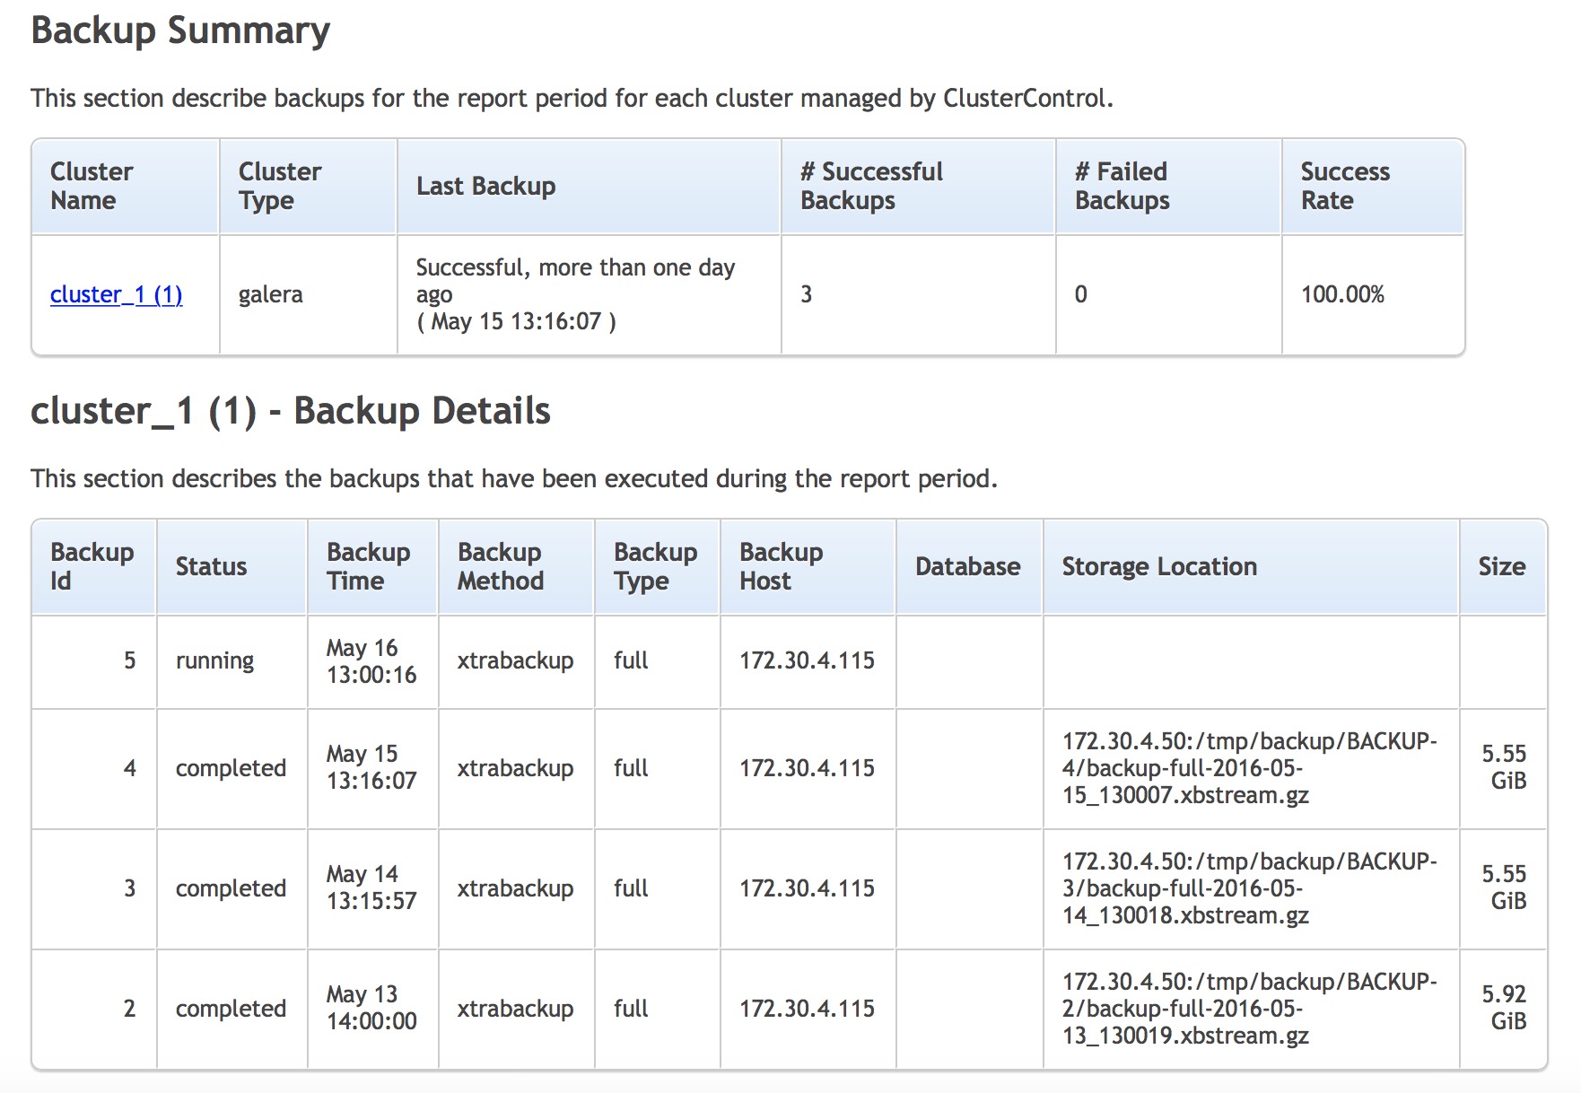Click the Backup Id column header

coord(93,567)
